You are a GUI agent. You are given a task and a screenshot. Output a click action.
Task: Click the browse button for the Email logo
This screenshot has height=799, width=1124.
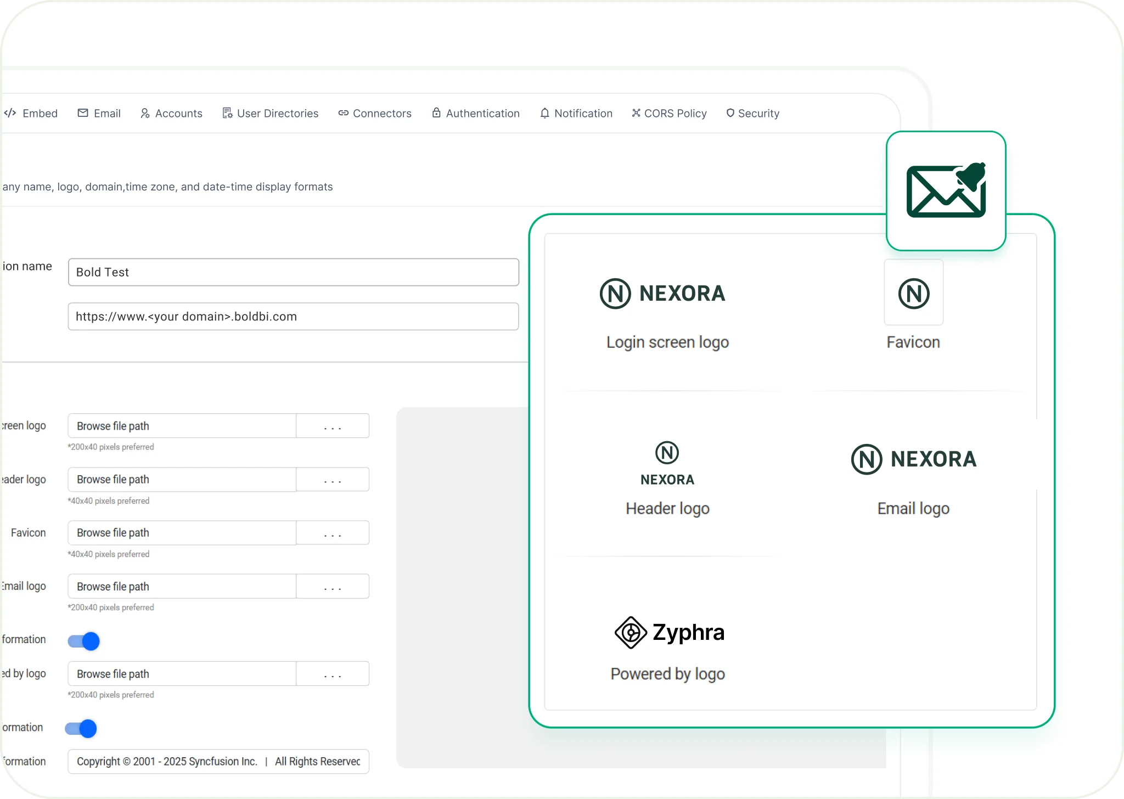[333, 586]
